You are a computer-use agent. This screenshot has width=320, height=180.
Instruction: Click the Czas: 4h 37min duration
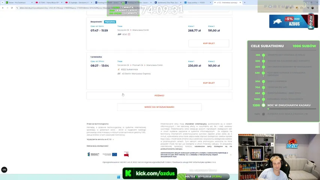point(97,61)
